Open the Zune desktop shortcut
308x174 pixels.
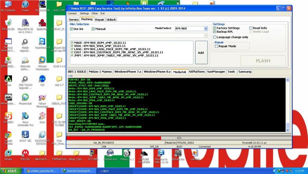42,118
